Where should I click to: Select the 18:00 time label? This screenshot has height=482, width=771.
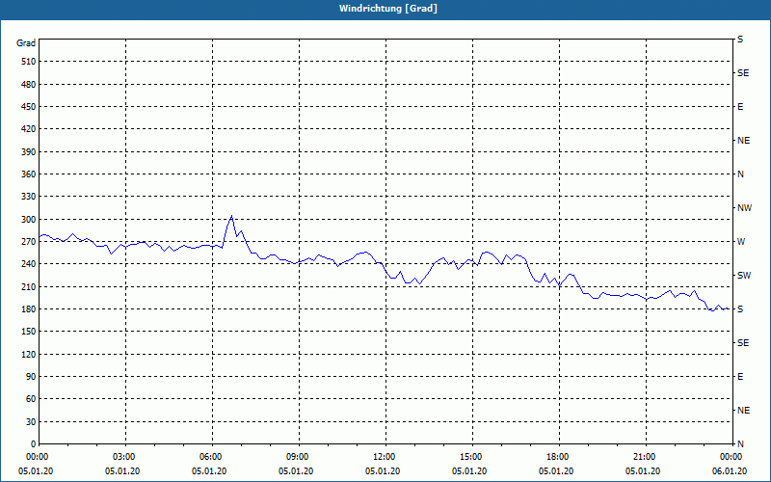click(x=559, y=456)
